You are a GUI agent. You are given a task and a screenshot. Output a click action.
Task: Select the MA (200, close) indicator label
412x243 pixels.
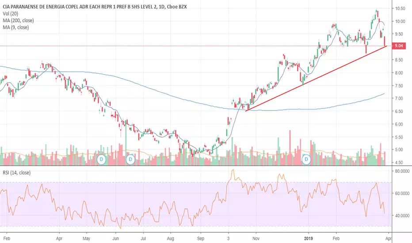(x=18, y=20)
